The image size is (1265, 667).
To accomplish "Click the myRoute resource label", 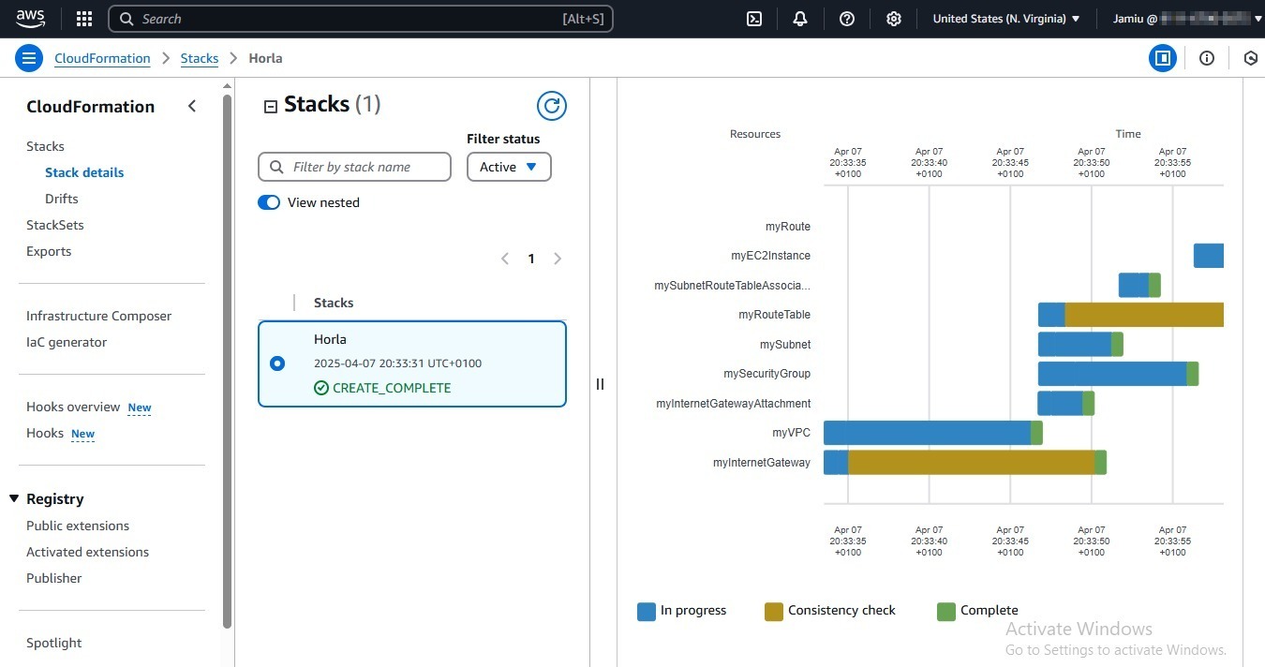I will pyautogui.click(x=788, y=227).
